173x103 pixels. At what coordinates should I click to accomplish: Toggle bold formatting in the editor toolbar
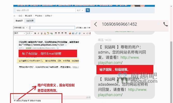point(35,33)
